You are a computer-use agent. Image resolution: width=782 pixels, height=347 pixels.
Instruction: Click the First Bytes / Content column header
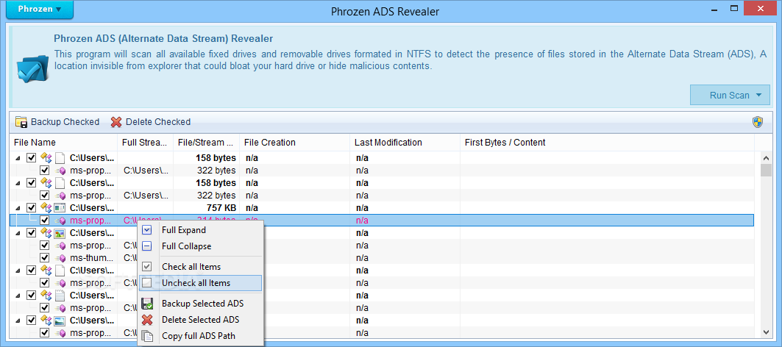tap(606, 143)
